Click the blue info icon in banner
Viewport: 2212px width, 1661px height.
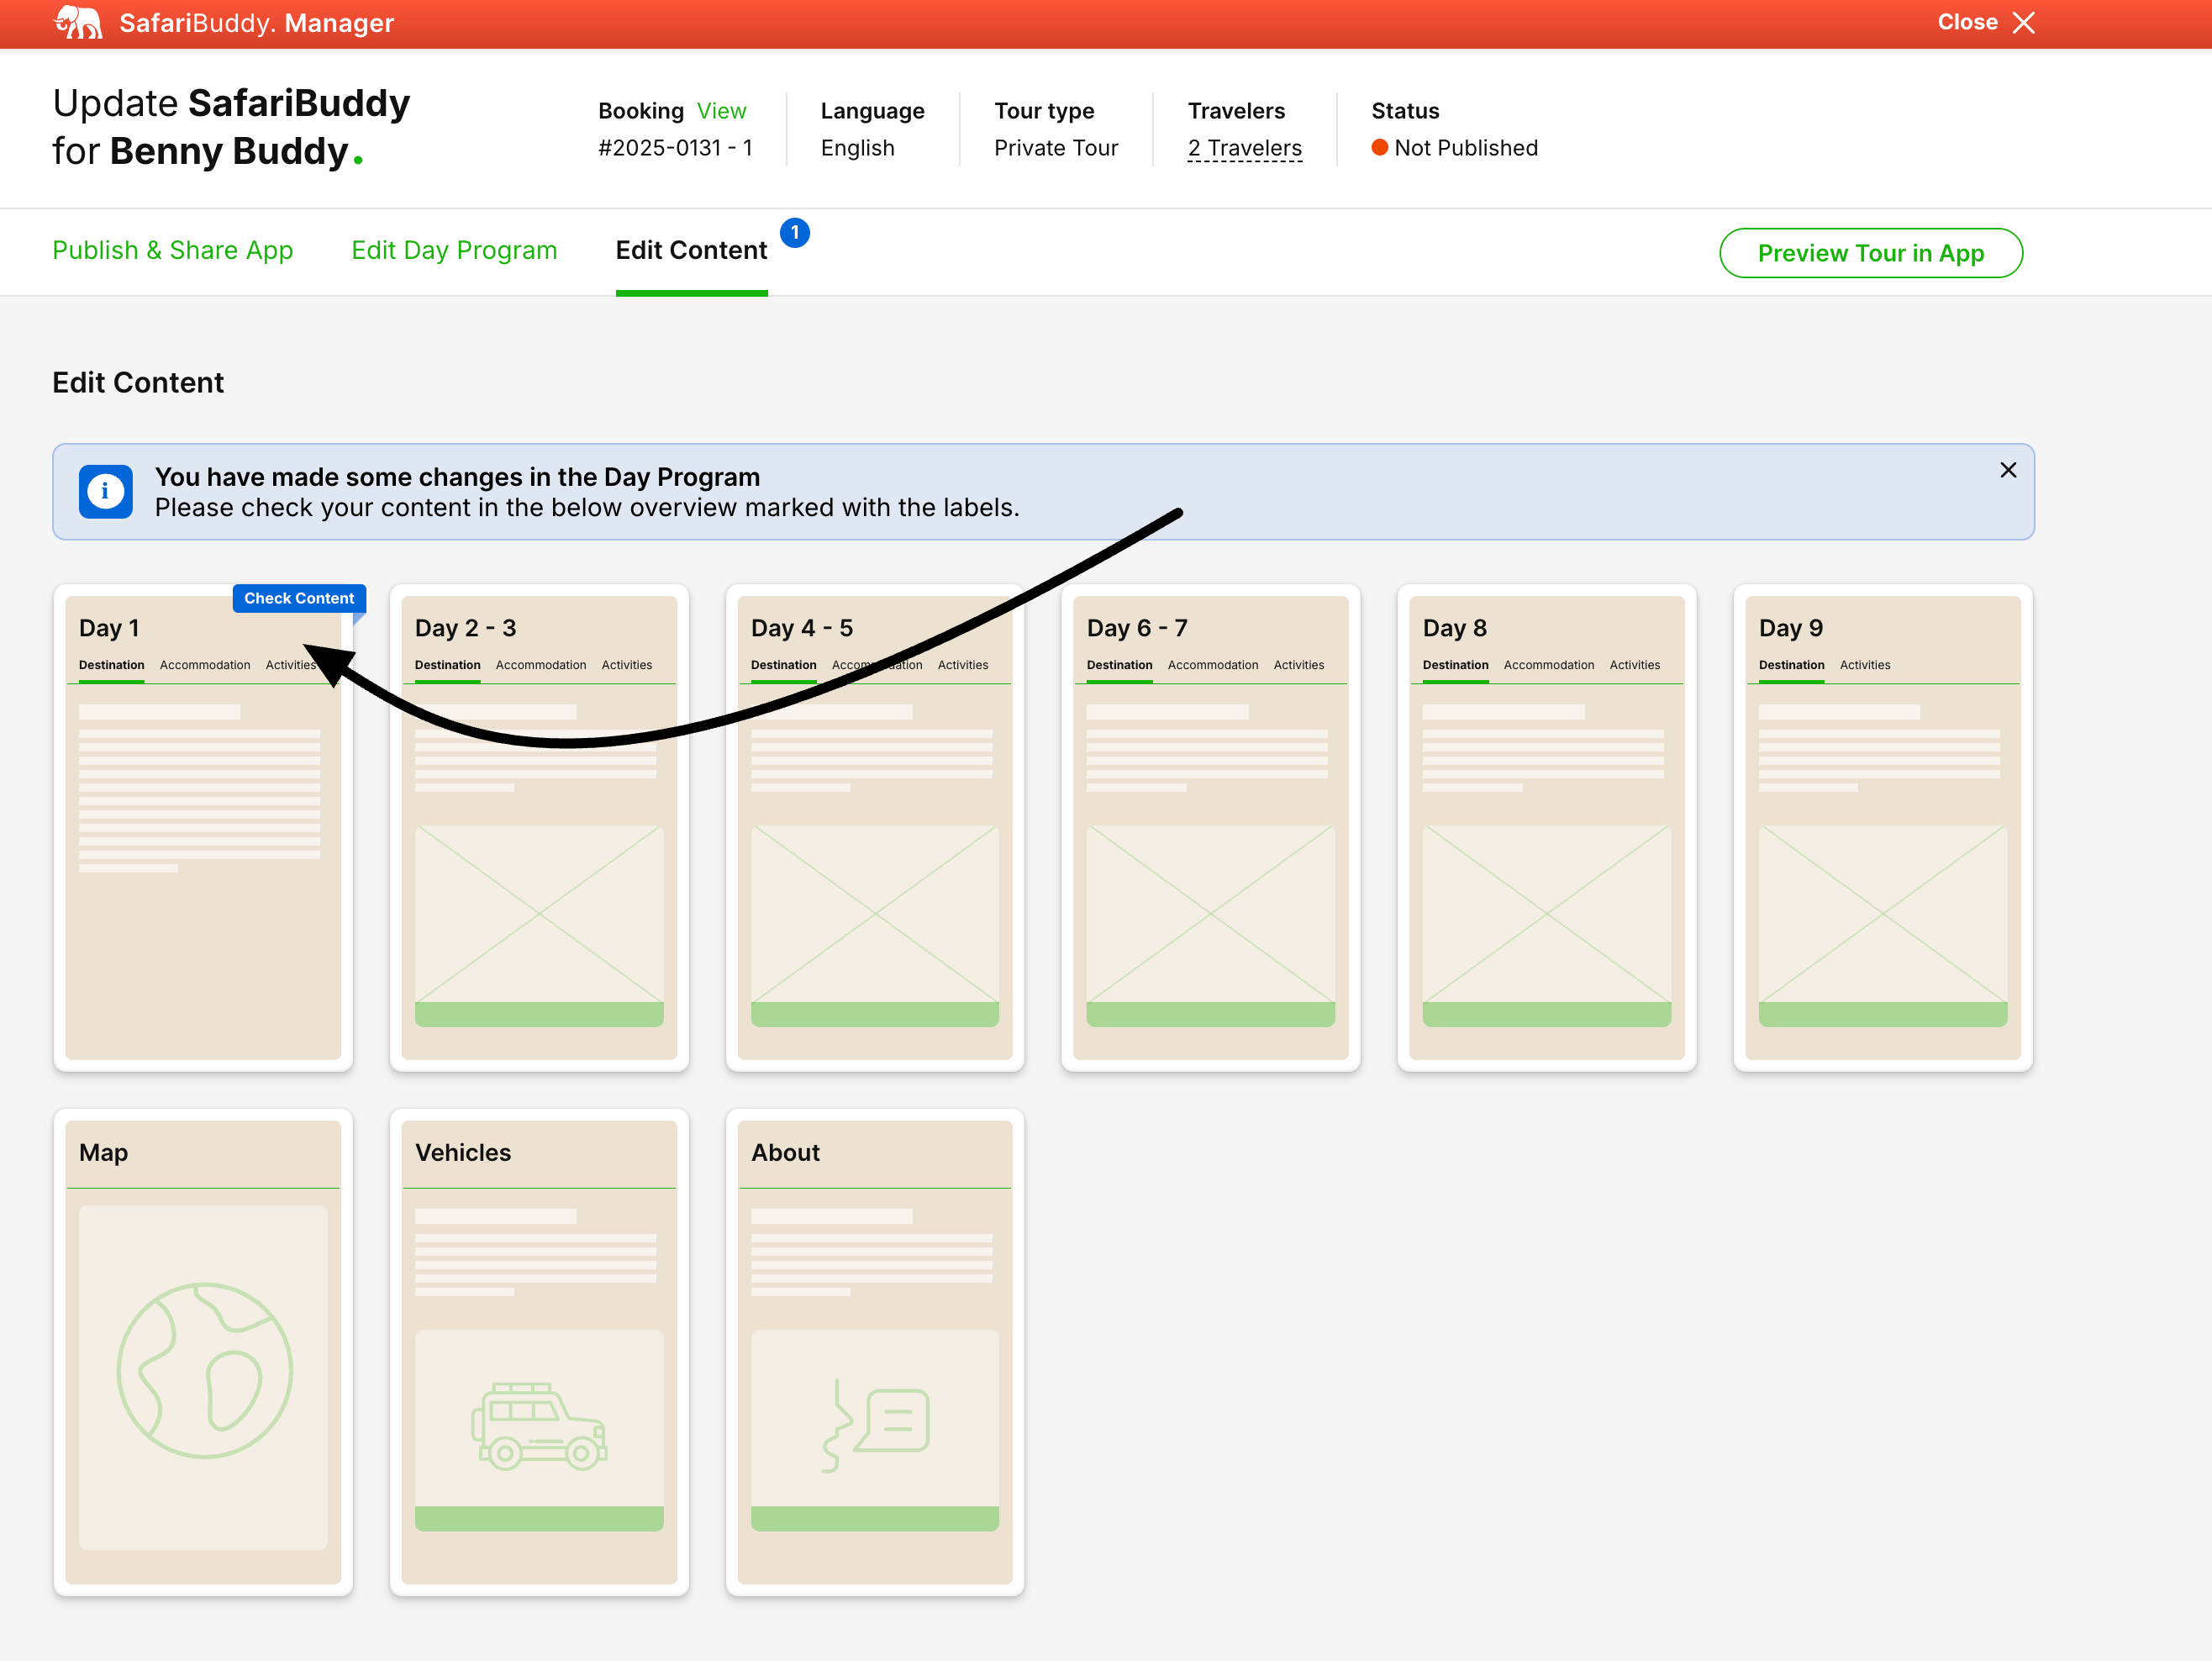106,491
